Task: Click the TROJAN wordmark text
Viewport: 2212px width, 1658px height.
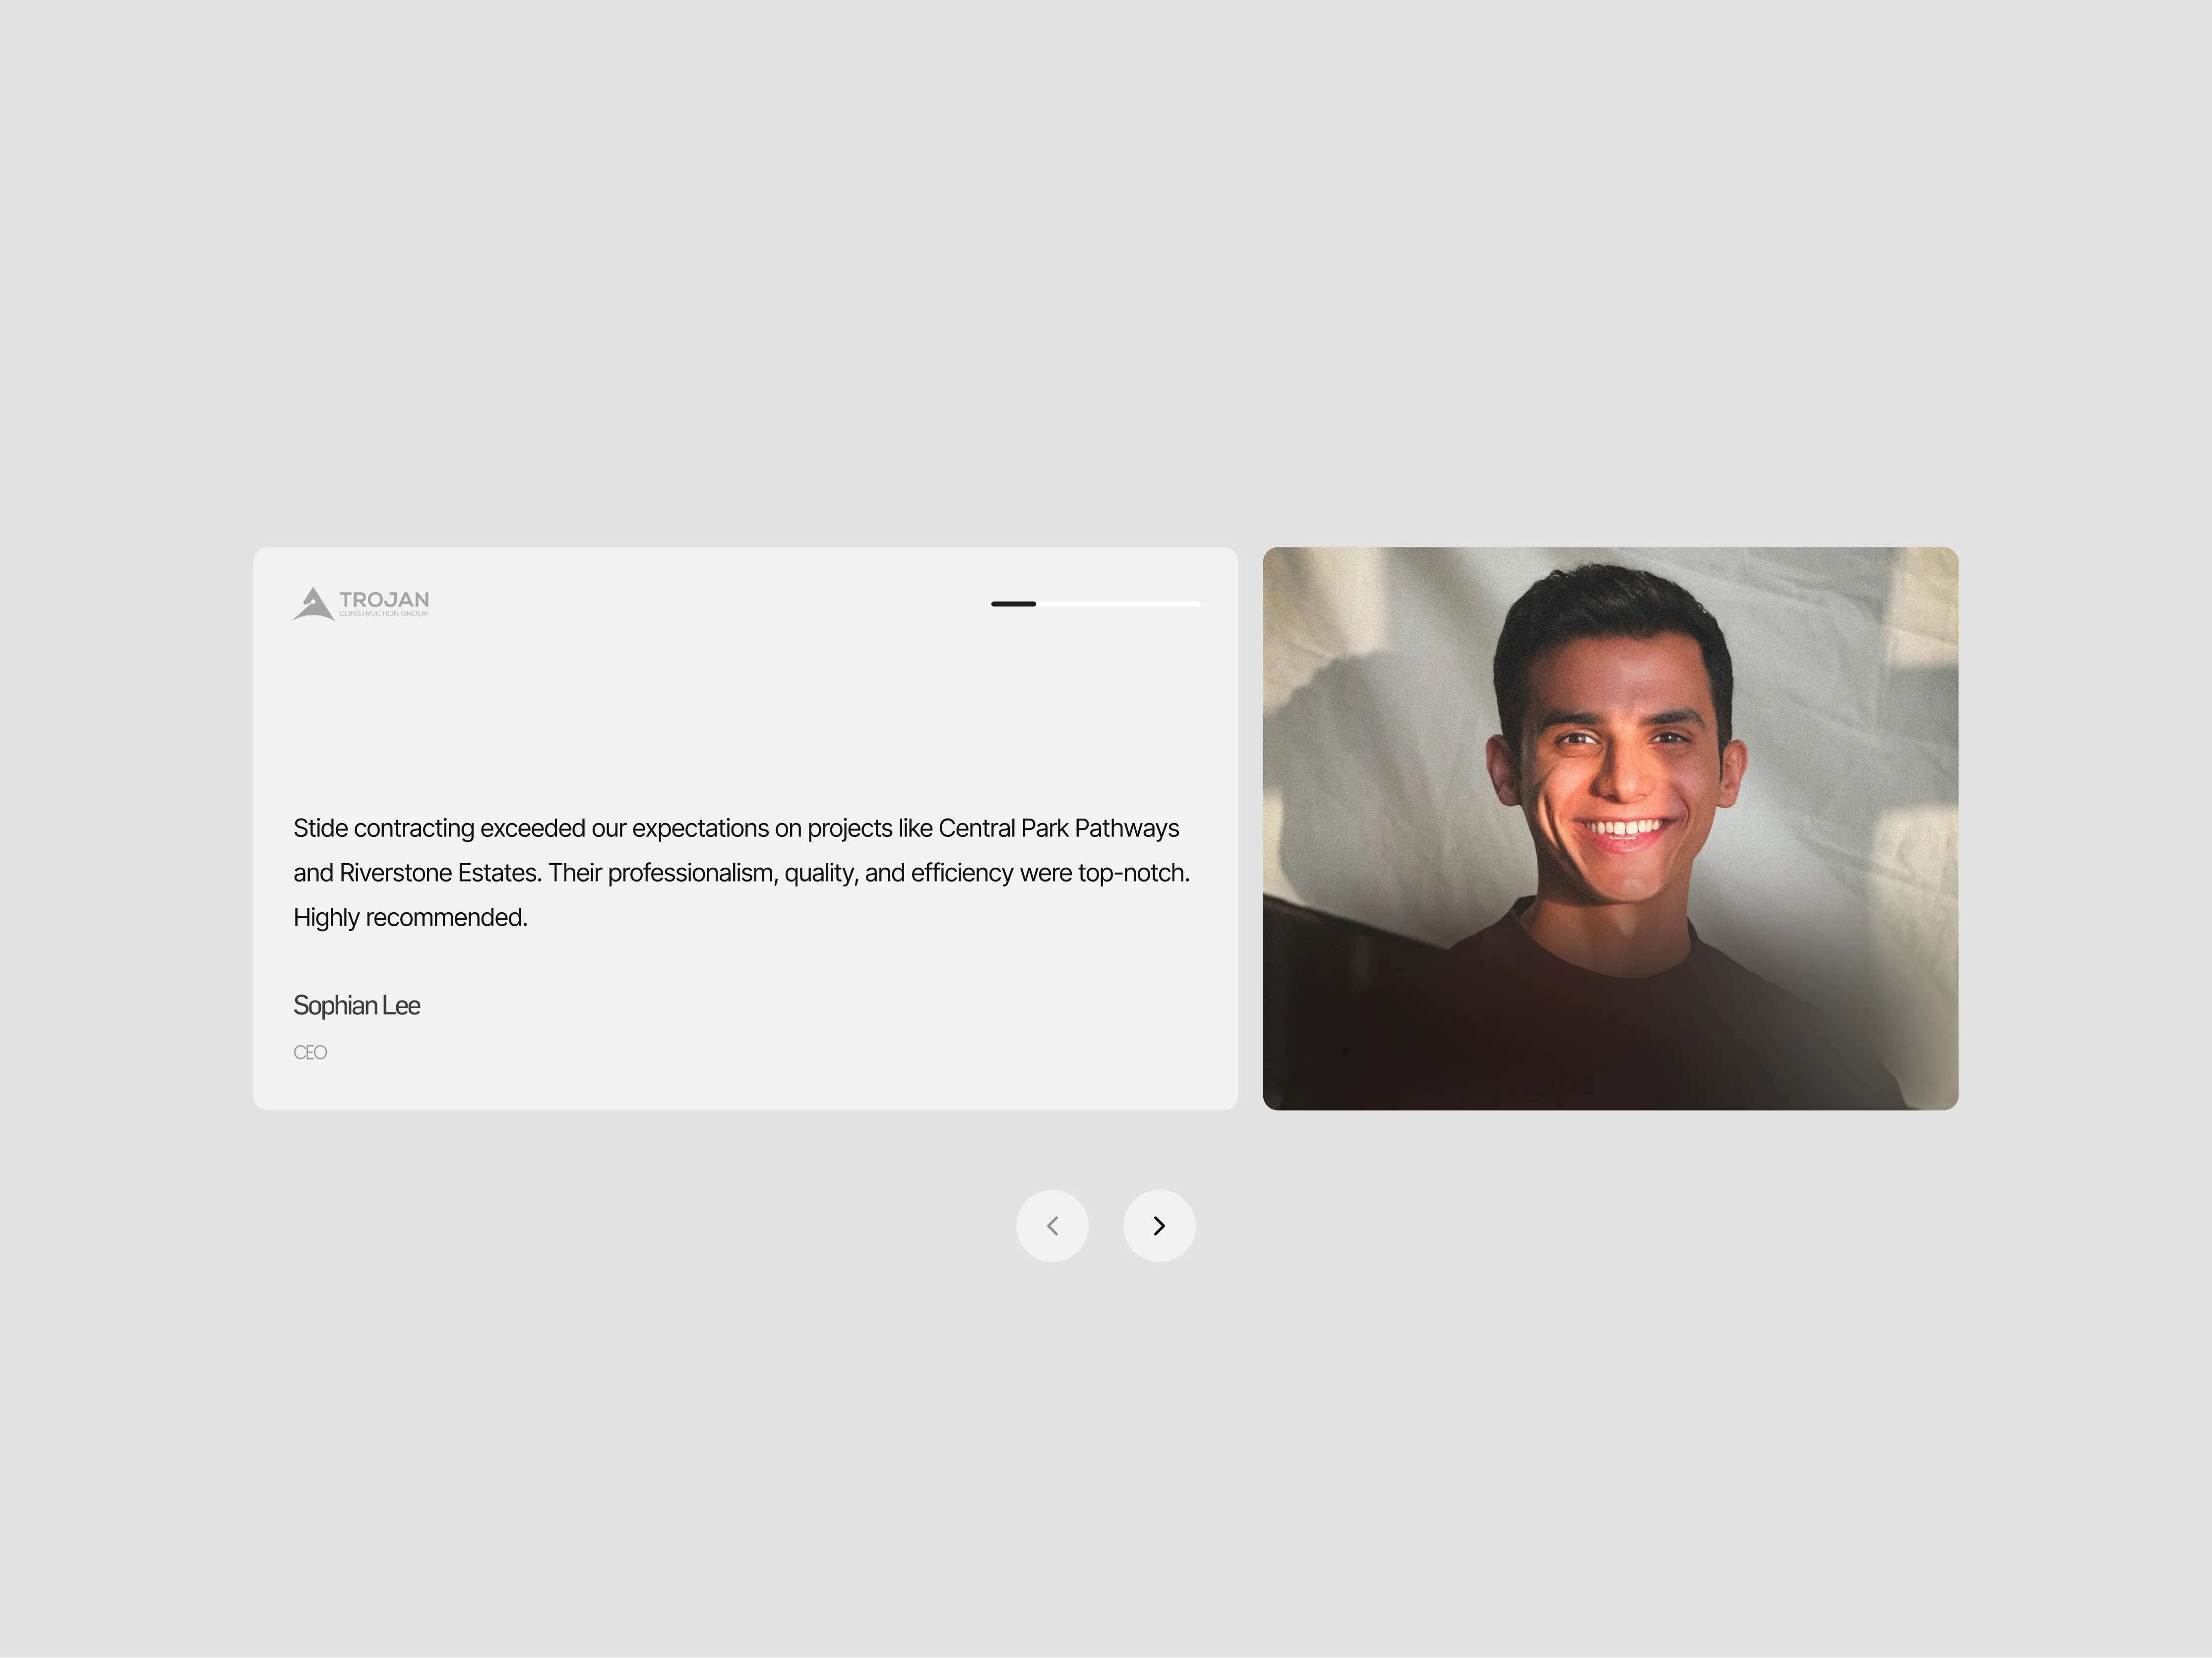Action: (384, 598)
